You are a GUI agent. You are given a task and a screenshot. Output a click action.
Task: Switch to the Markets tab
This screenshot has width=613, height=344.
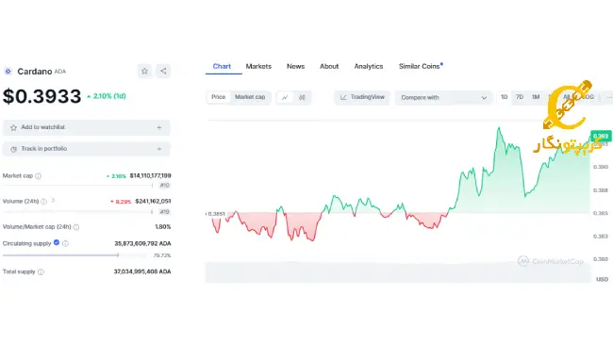(x=258, y=67)
